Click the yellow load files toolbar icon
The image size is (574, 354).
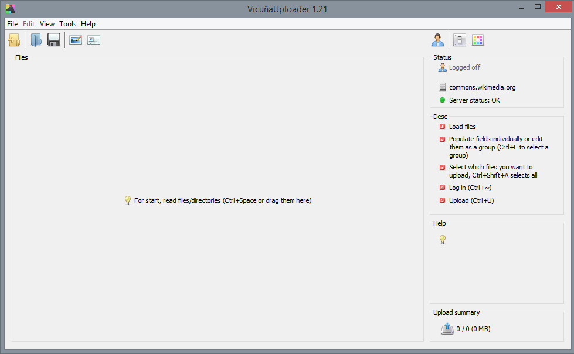pos(14,40)
